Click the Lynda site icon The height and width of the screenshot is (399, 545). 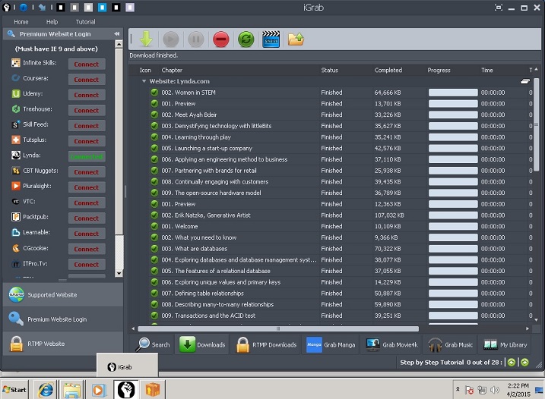[16, 155]
